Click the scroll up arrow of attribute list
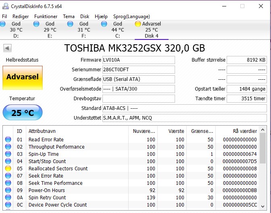Screen dimensions: 271x213 click(263, 130)
